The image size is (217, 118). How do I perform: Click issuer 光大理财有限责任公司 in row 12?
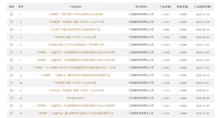click(x=141, y=98)
